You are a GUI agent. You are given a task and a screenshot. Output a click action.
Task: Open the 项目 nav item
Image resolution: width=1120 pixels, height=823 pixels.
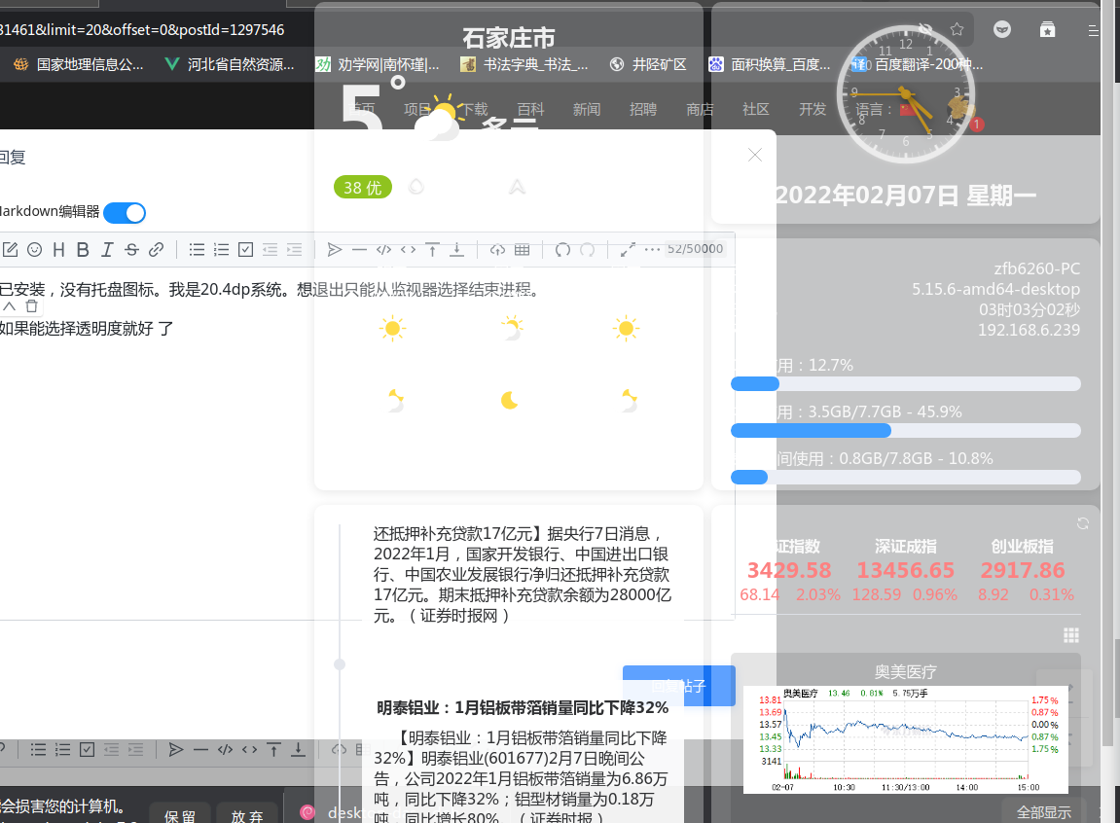pyautogui.click(x=417, y=109)
